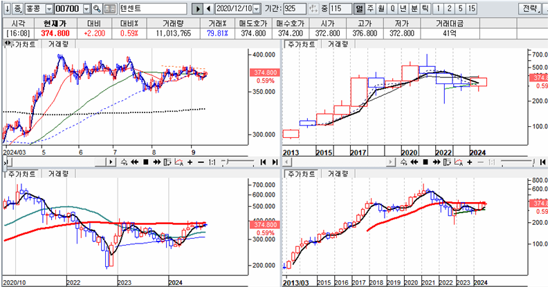Click rewind icon in daily chart toolbar
Viewport: 550px width, 287px height.
coord(135,162)
